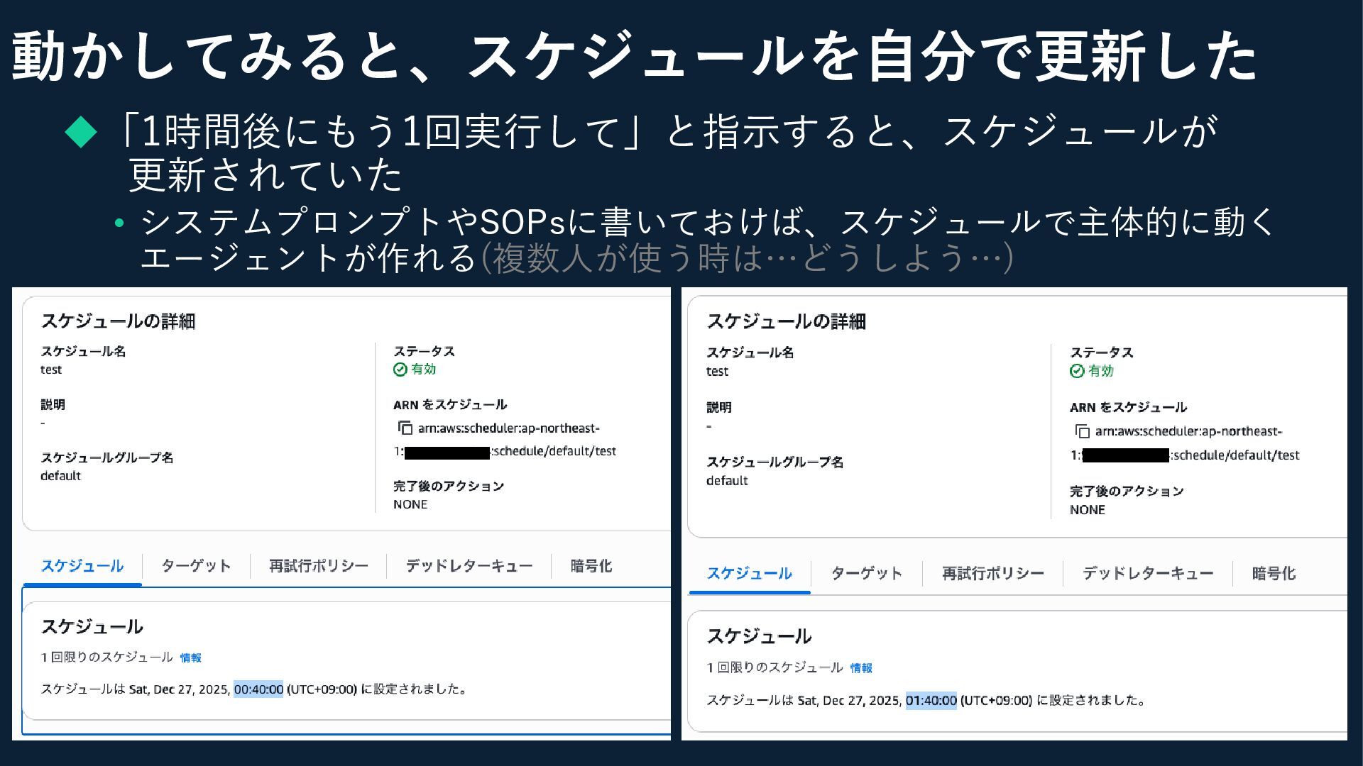Open デッドレターキュー tab in left panel
This screenshot has width=1363, height=766.
point(469,566)
